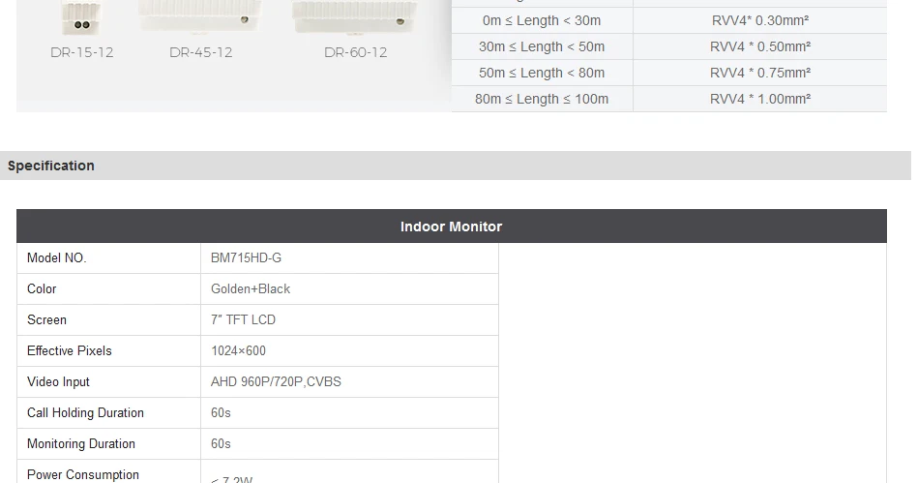This screenshot has height=483, width=918.
Task: Click the '80m ≤ Length ≤ 100m' cell
Action: [542, 99]
